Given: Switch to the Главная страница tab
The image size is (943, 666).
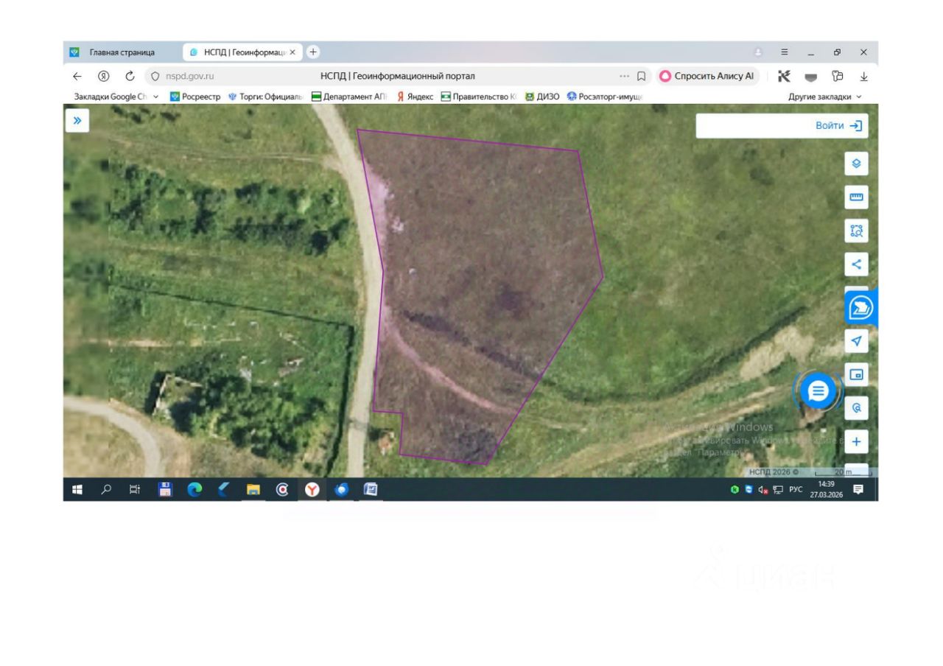Looking at the screenshot, I should (123, 52).
